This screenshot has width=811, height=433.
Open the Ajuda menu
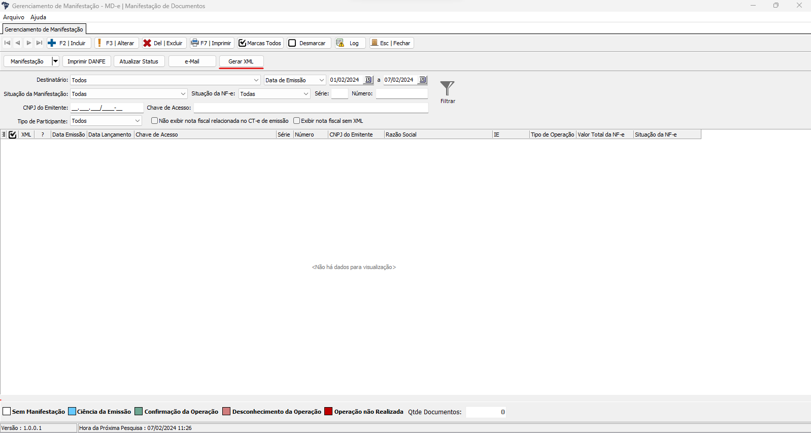(x=38, y=17)
